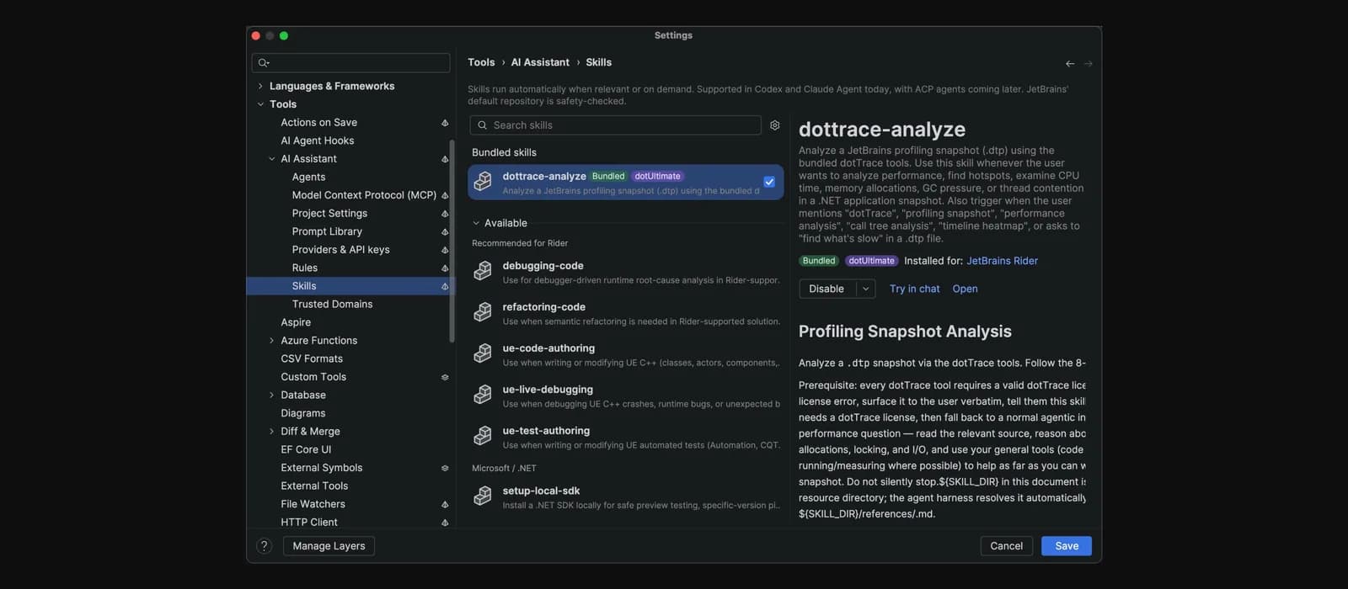The height and width of the screenshot is (589, 1348).
Task: Click the layer icon beside Custom Tools
Action: pyautogui.click(x=445, y=377)
